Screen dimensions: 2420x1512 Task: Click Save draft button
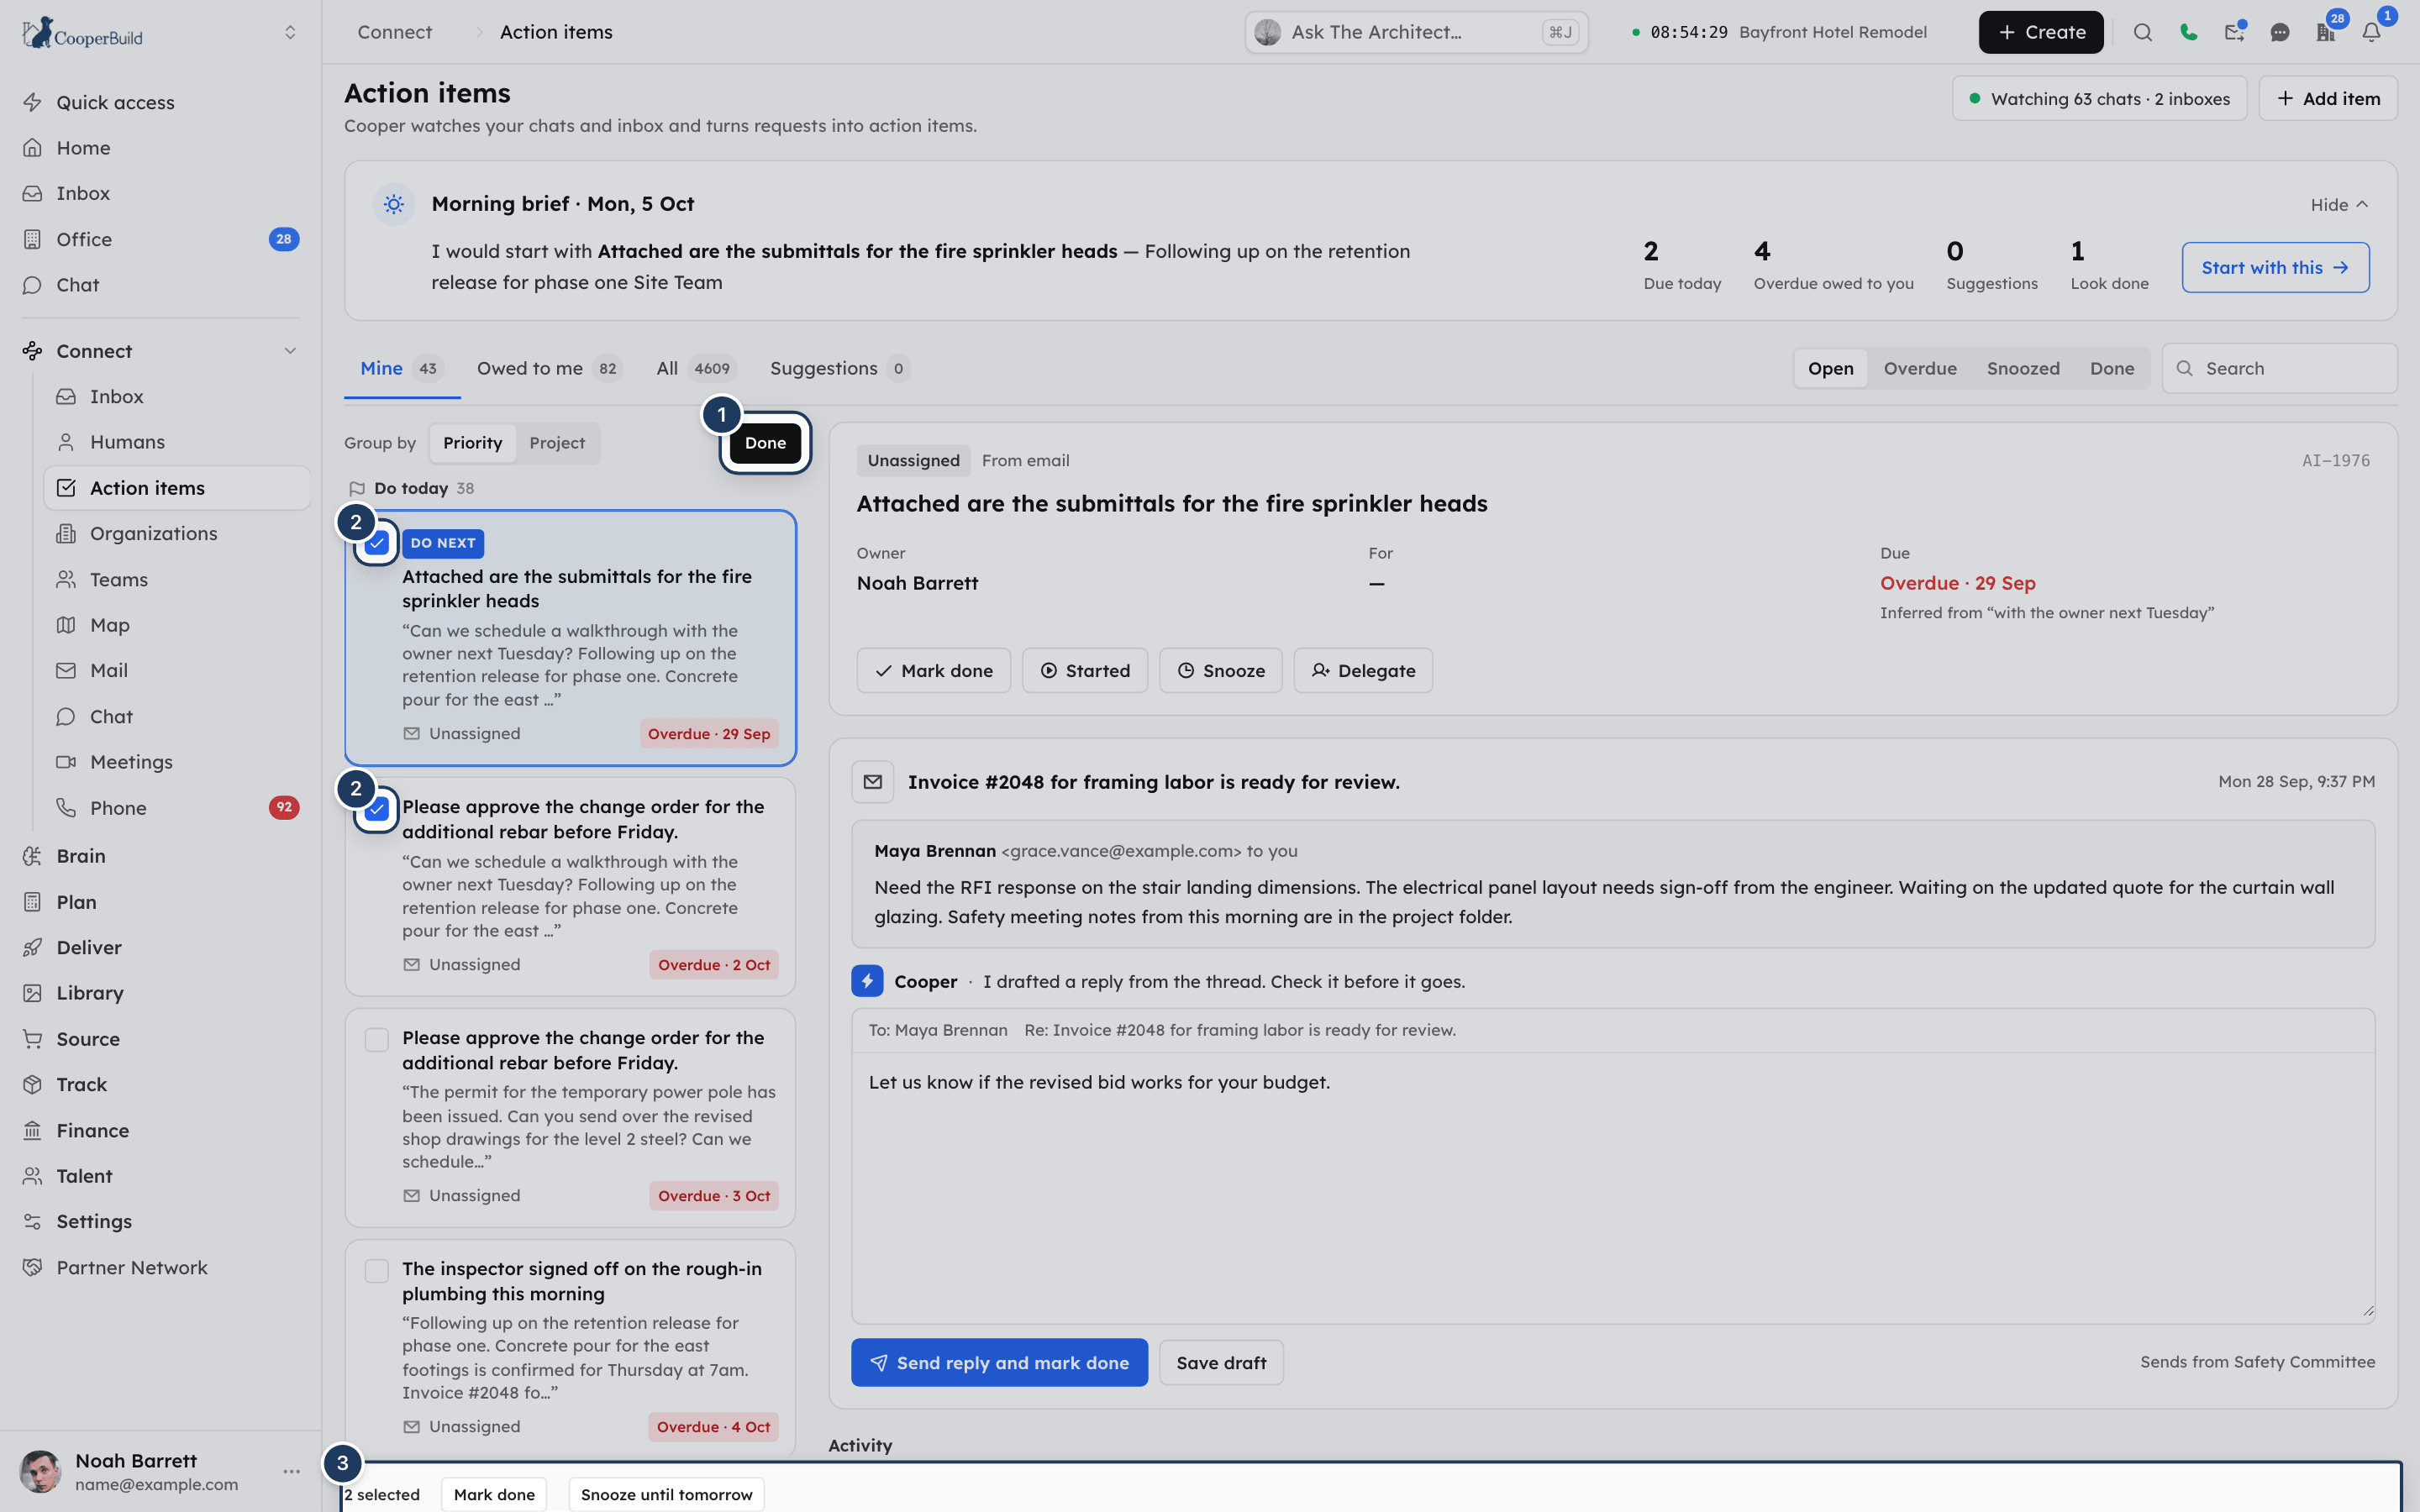click(1221, 1362)
